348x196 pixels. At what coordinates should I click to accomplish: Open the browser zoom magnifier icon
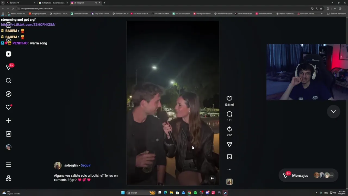(316, 8)
